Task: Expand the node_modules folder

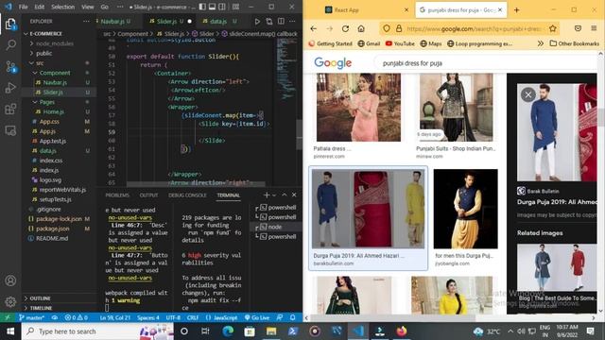Action: click(x=54, y=44)
